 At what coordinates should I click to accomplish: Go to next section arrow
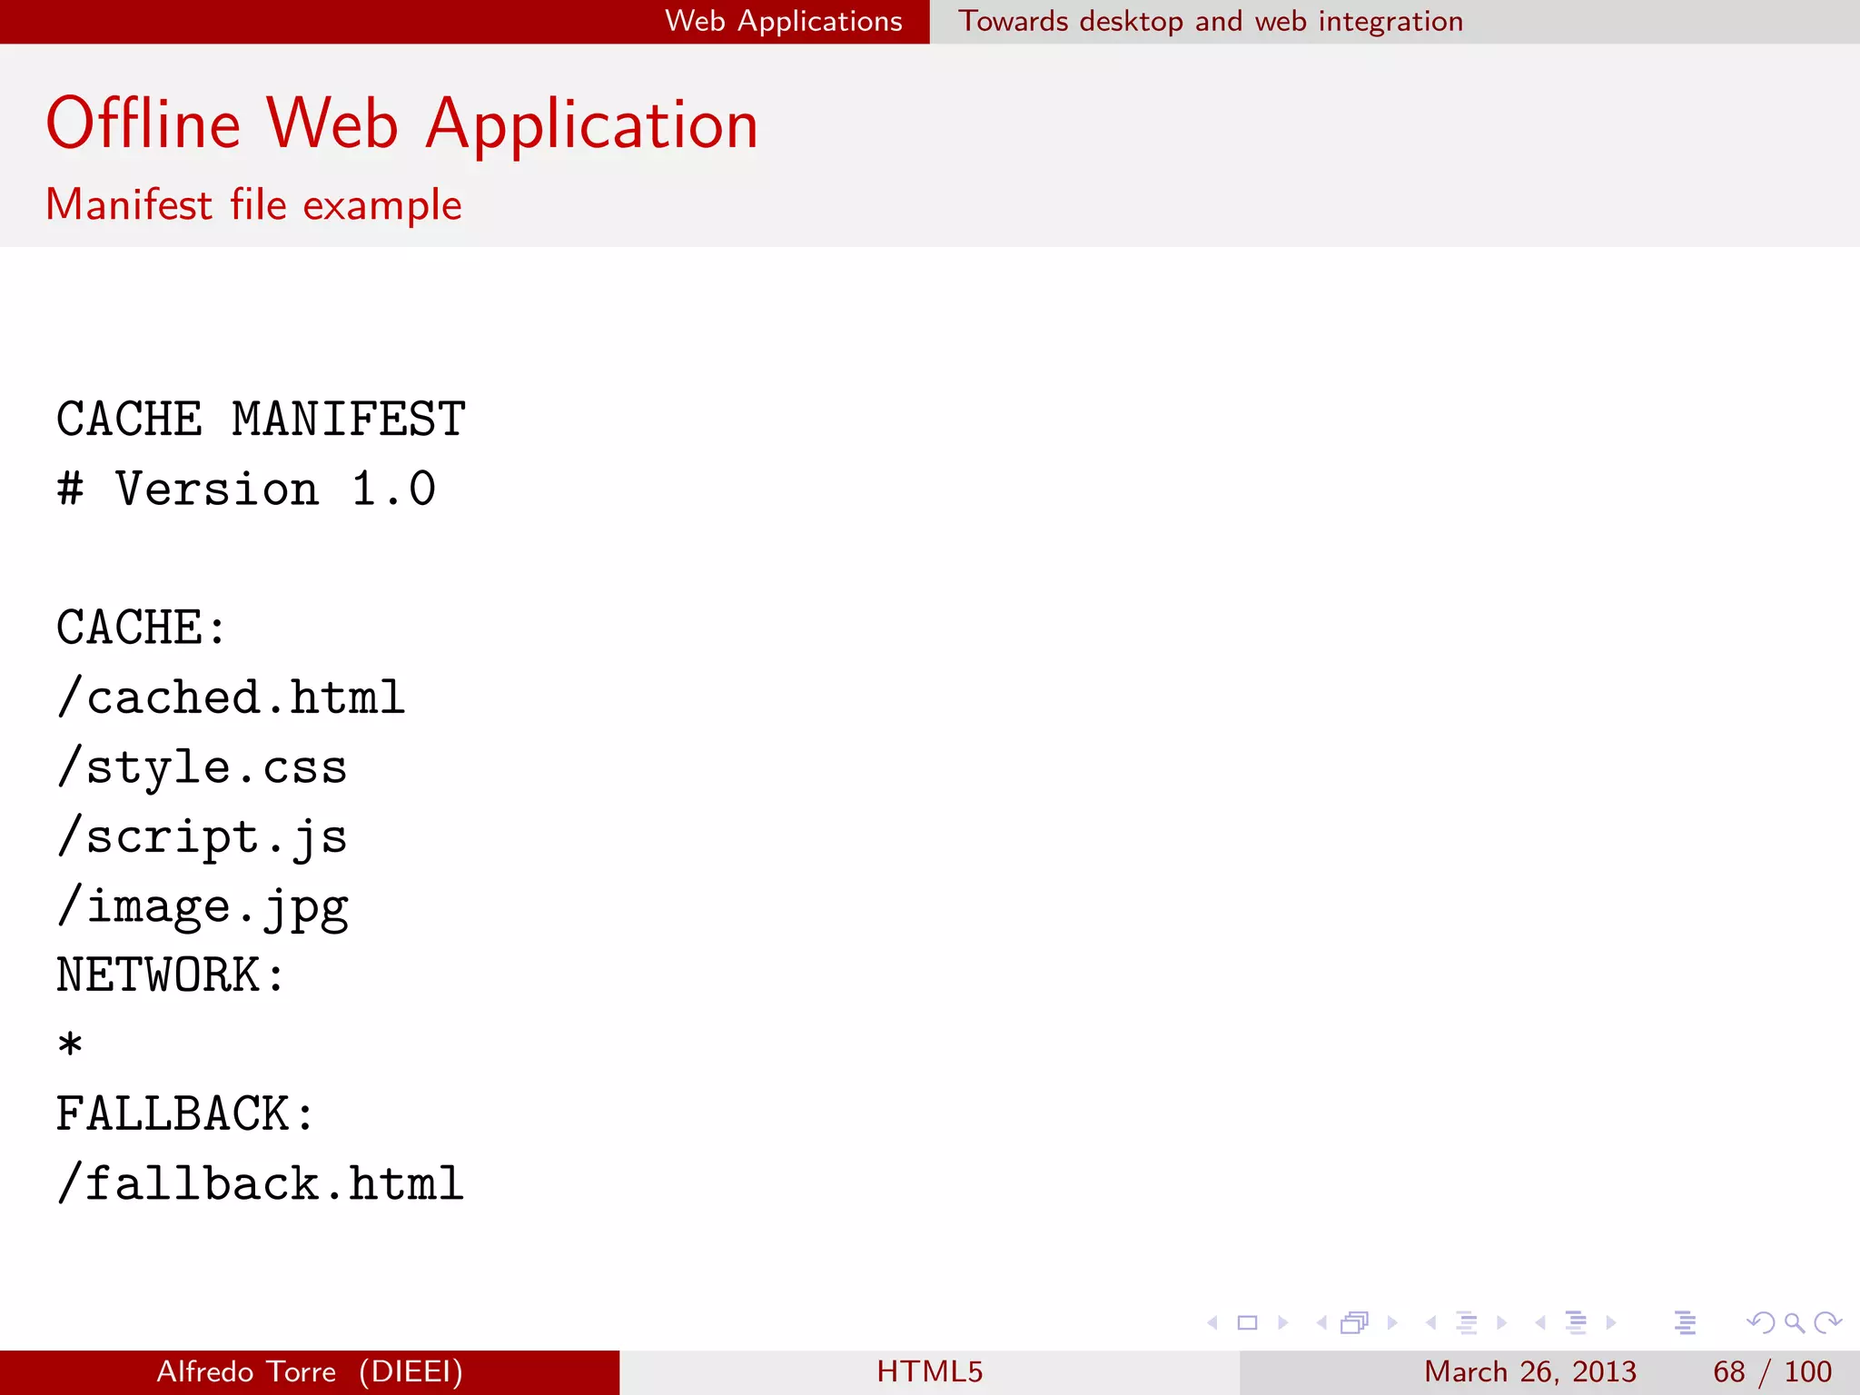click(x=1611, y=1322)
